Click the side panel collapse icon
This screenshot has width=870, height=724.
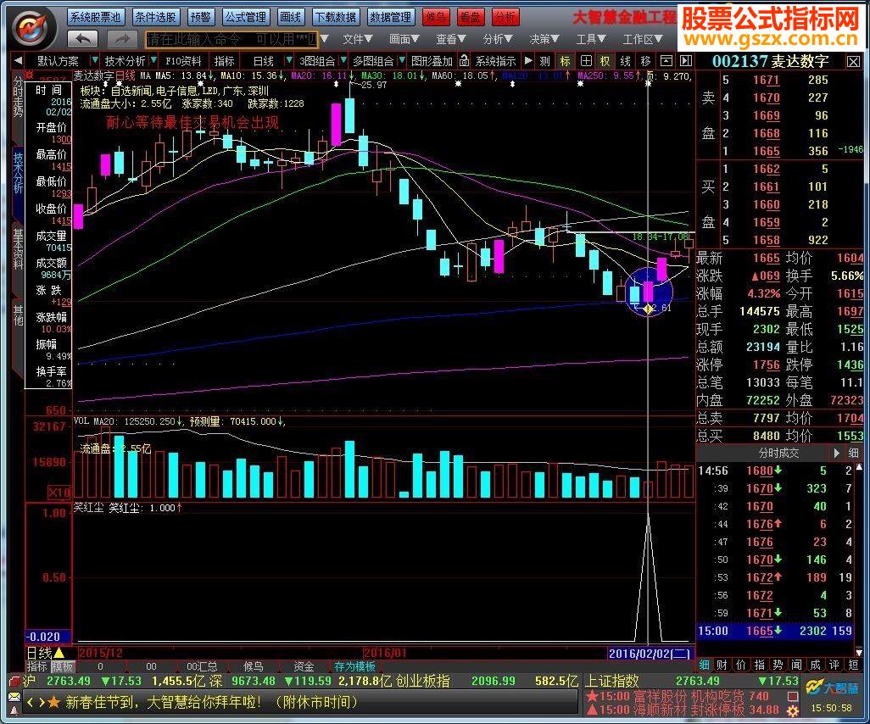[686, 61]
